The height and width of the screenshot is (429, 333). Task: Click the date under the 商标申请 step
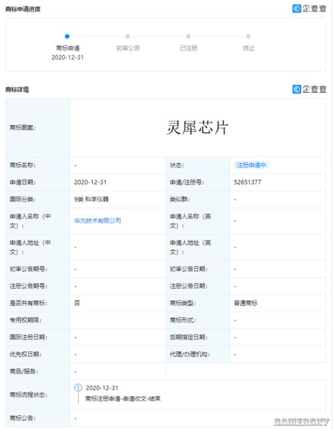(x=67, y=57)
